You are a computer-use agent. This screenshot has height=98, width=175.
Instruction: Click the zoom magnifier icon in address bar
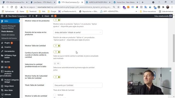tap(114, 7)
